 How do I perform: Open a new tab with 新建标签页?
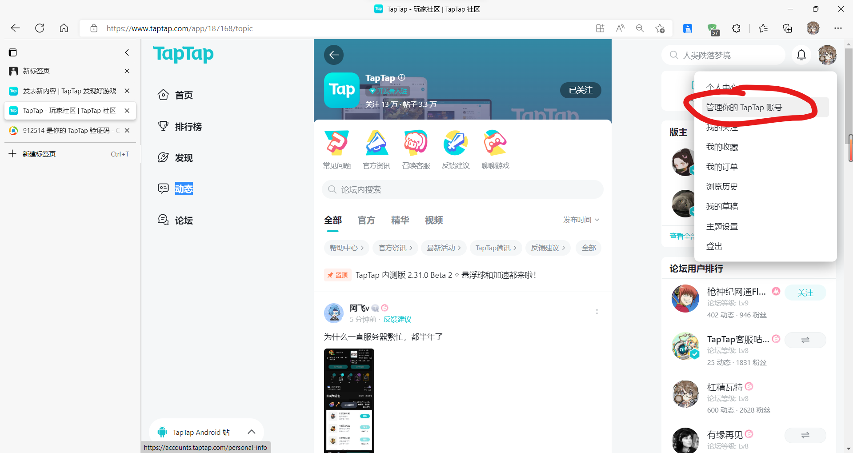click(x=69, y=154)
